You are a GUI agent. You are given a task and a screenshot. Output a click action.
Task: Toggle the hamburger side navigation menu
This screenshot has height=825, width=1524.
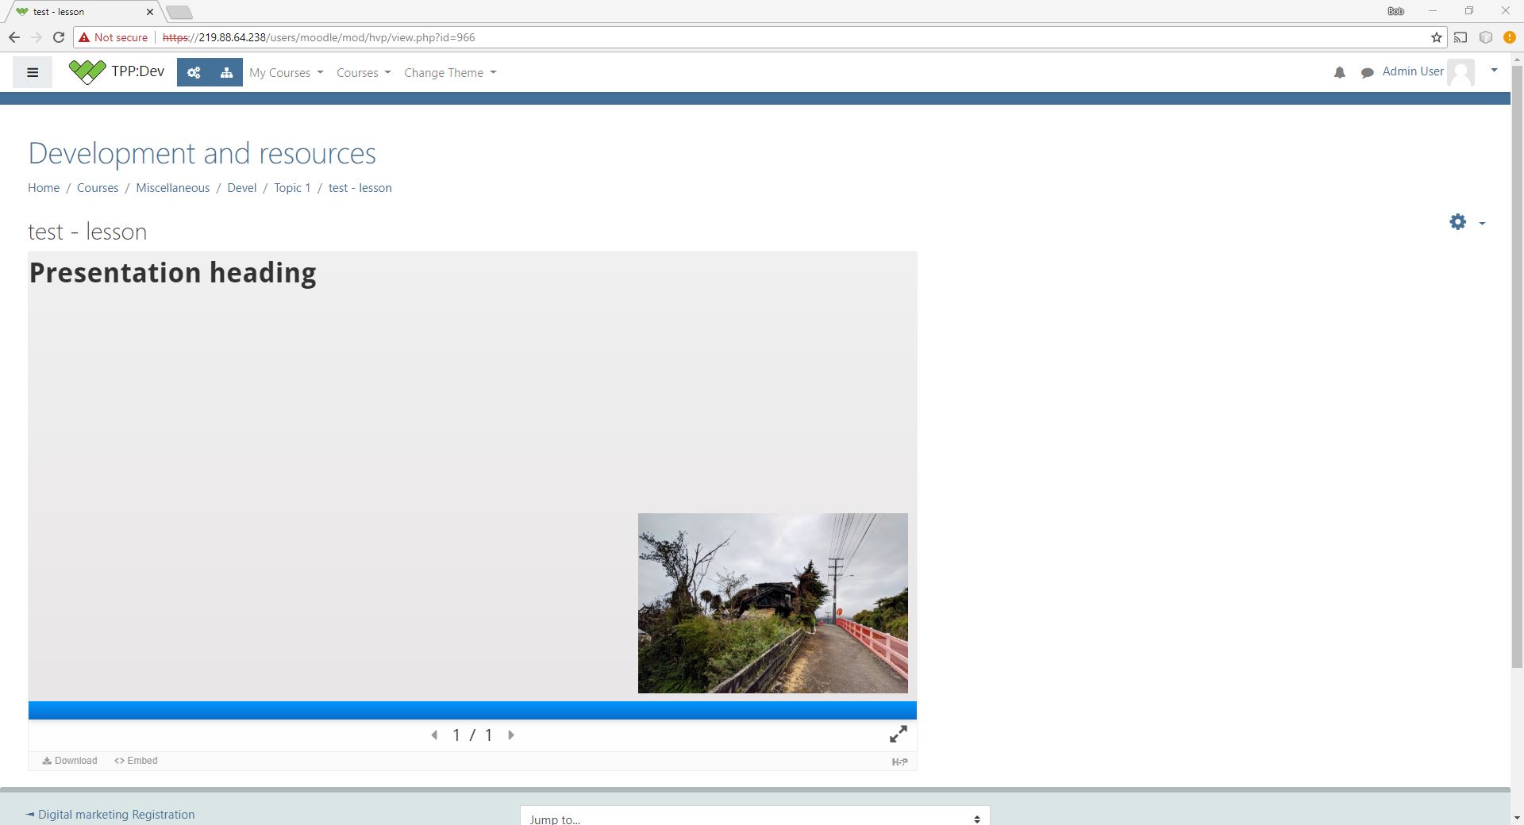point(33,72)
